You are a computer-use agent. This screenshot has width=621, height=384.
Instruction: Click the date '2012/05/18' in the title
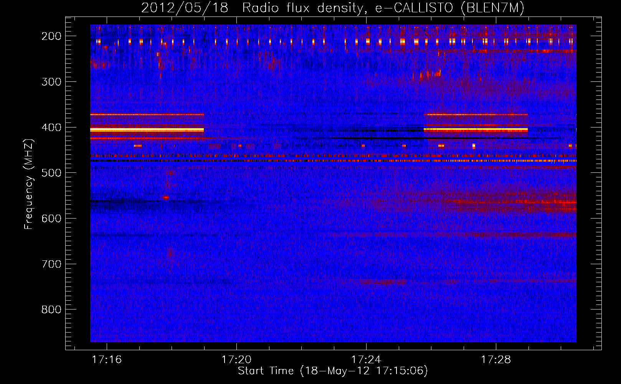click(x=185, y=8)
